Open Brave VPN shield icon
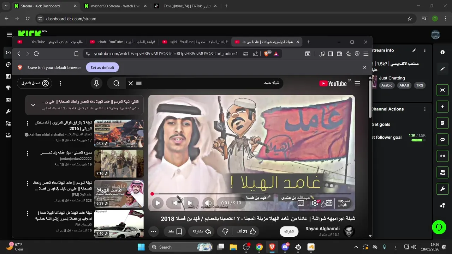The image size is (452, 254). [x=357, y=54]
